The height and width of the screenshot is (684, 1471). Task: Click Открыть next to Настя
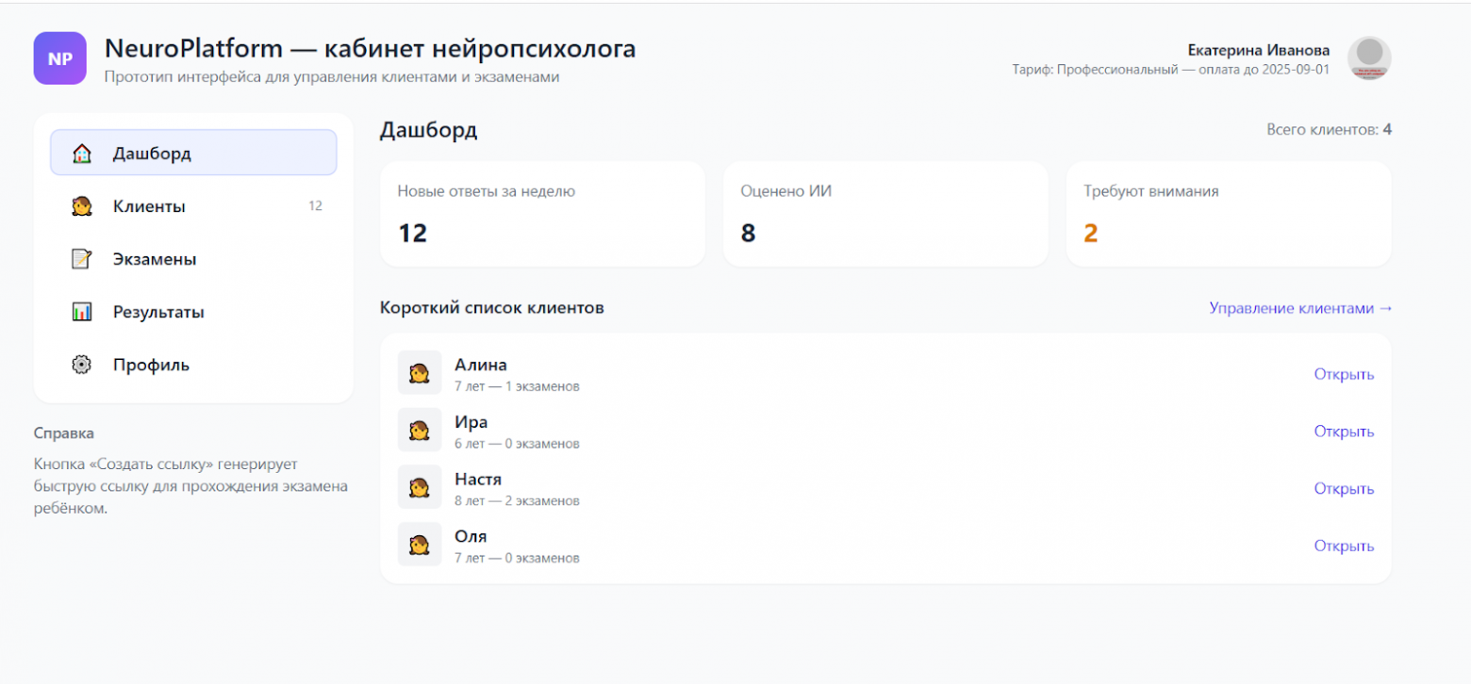[1344, 488]
